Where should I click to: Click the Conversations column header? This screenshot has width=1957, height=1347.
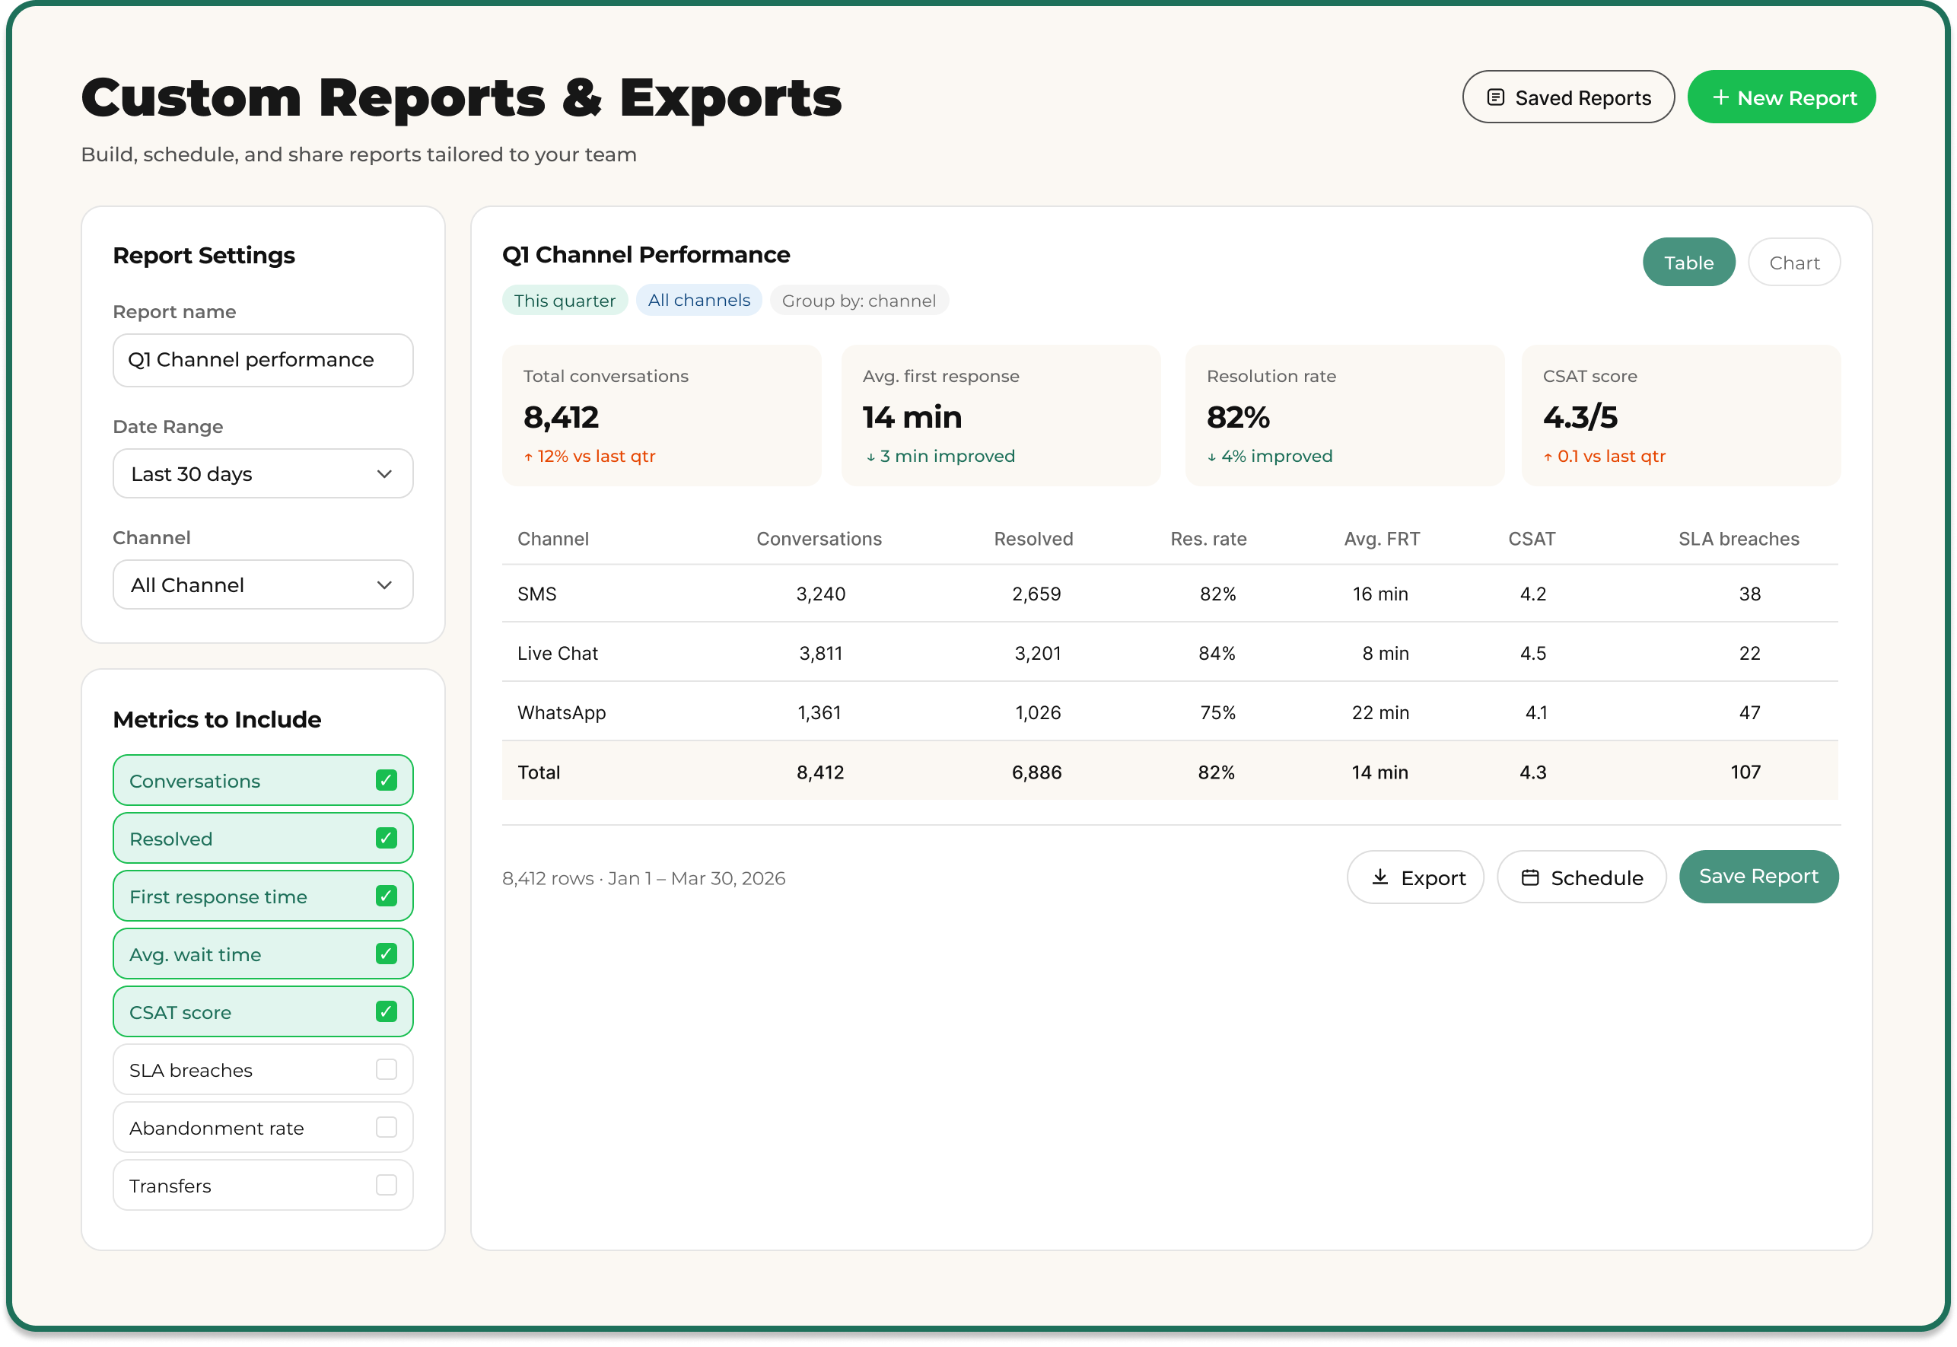tap(819, 540)
